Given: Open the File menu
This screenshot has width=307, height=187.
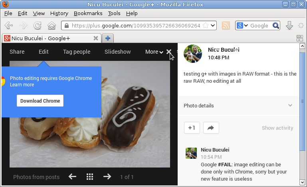Looking at the screenshot, I should [8, 13].
